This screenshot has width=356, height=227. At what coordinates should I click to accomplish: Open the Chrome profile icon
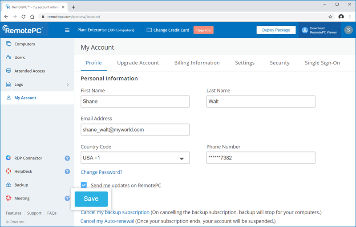[x=341, y=17]
